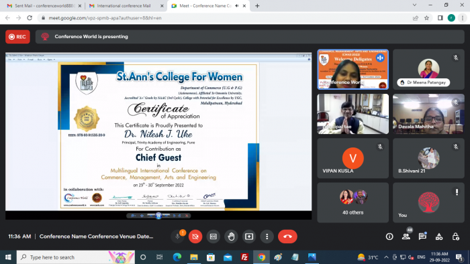
Task: Expand the Chrome tab search chevron
Action: coord(414,5)
